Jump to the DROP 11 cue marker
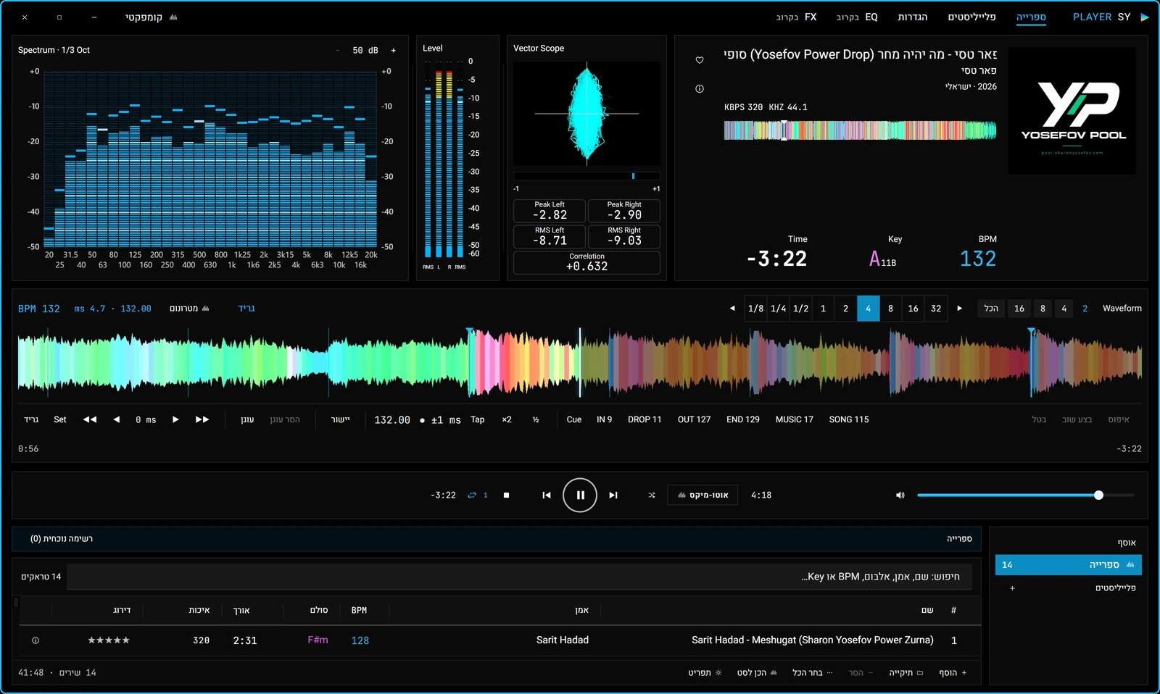 (645, 419)
